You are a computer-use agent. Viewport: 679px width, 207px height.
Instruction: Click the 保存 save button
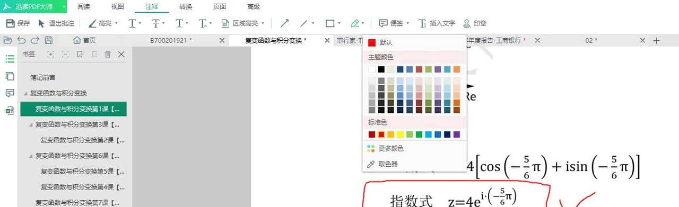(x=18, y=23)
